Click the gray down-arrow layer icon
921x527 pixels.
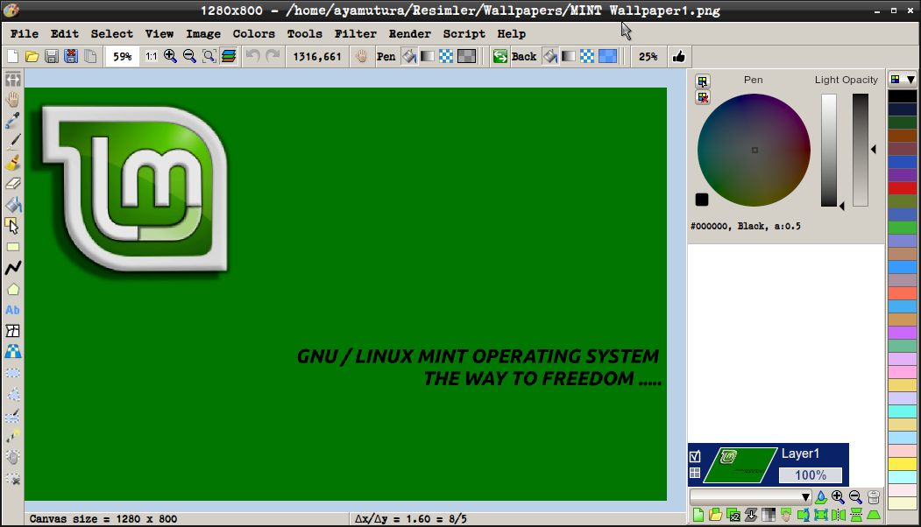(751, 516)
